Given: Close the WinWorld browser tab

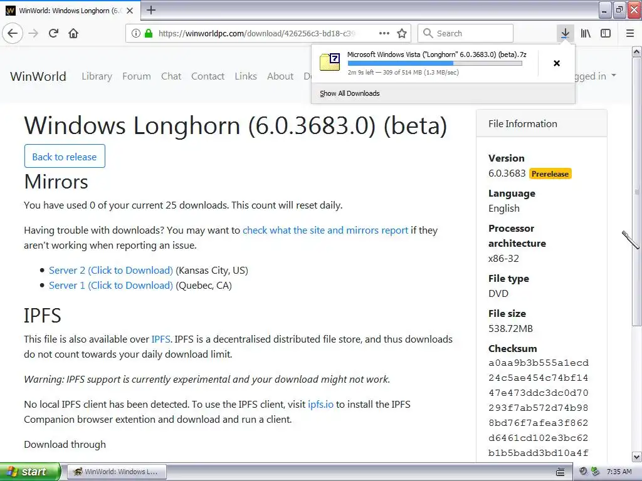Looking at the screenshot, I should pos(130,11).
